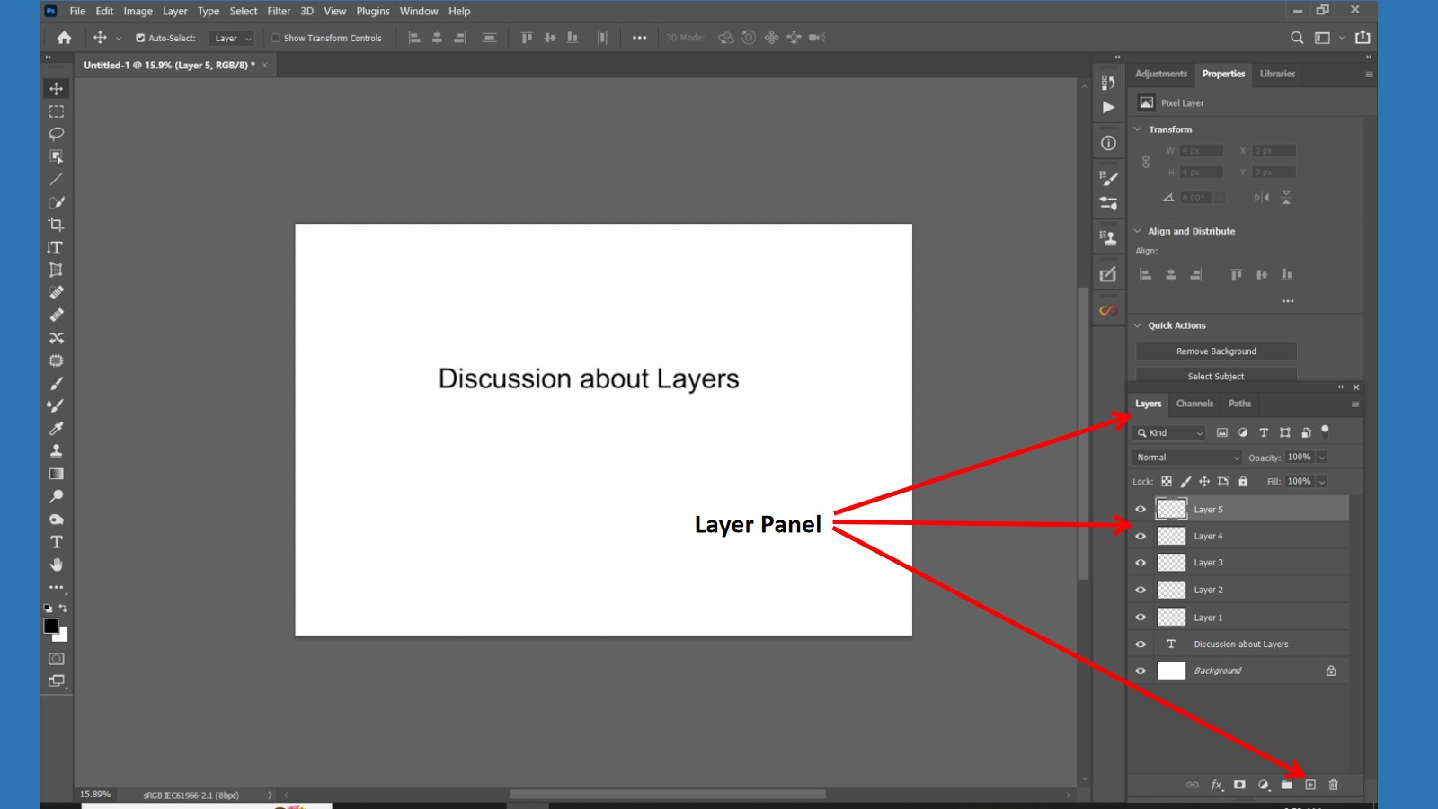Hide the Background layer eye
Viewport: 1438px width, 809px height.
pyautogui.click(x=1141, y=671)
